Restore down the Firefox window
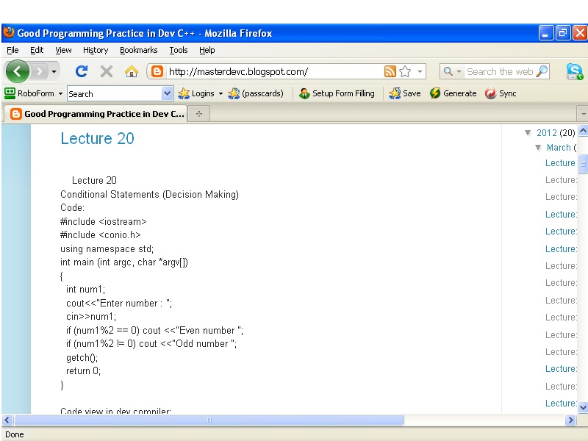This screenshot has width=588, height=441. tap(563, 33)
